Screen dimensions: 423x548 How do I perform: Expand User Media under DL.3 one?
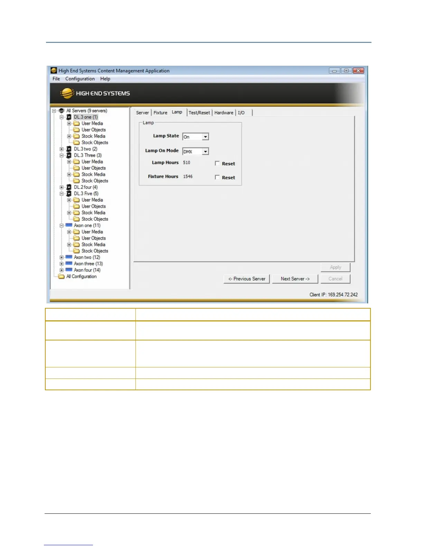pos(69,124)
